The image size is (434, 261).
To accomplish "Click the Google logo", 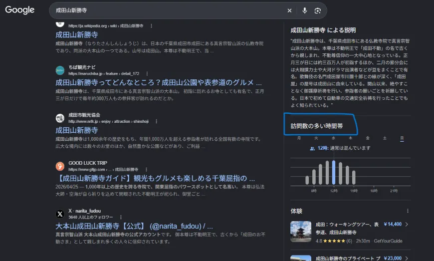I will pos(19,10).
